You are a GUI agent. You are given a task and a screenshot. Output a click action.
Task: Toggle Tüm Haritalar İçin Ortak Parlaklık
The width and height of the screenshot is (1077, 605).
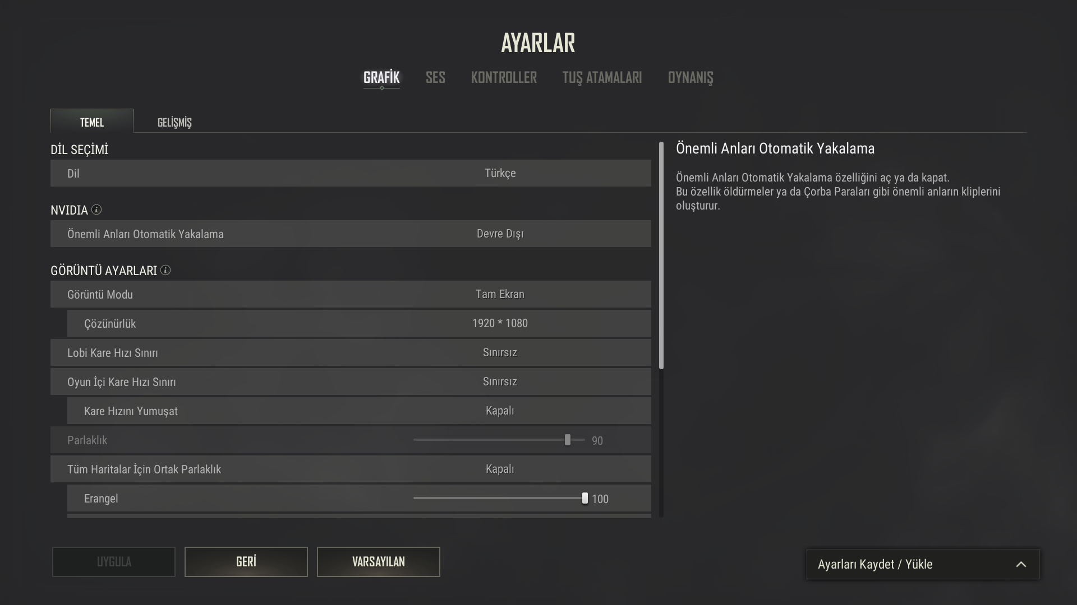pyautogui.click(x=499, y=469)
